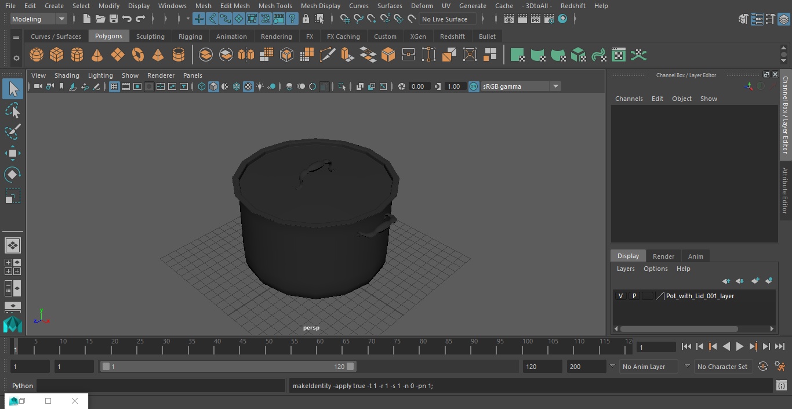Click the Redo arrow icon
This screenshot has height=409, width=792.
click(140, 19)
